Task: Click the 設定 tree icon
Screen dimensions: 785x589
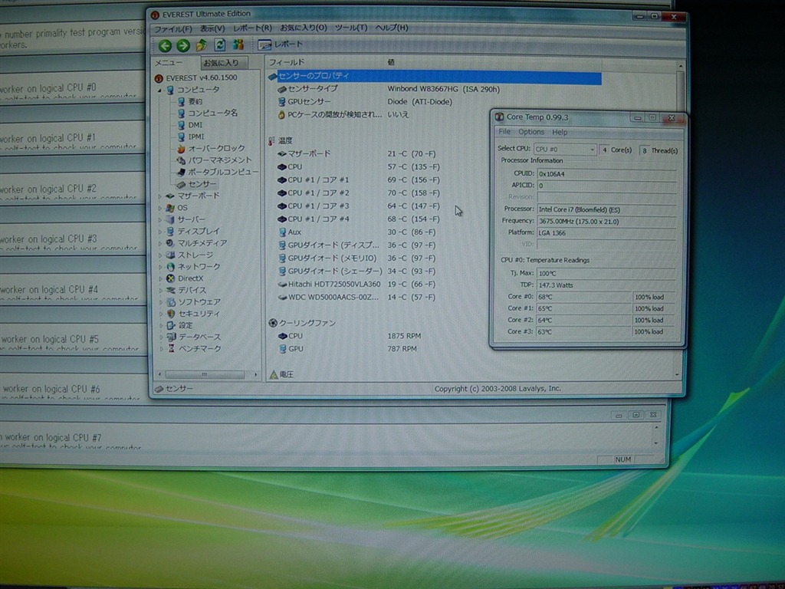Action: pyautogui.click(x=171, y=325)
